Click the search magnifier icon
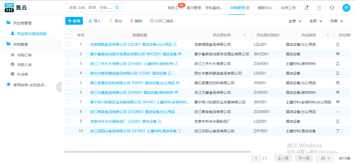 (117, 8)
